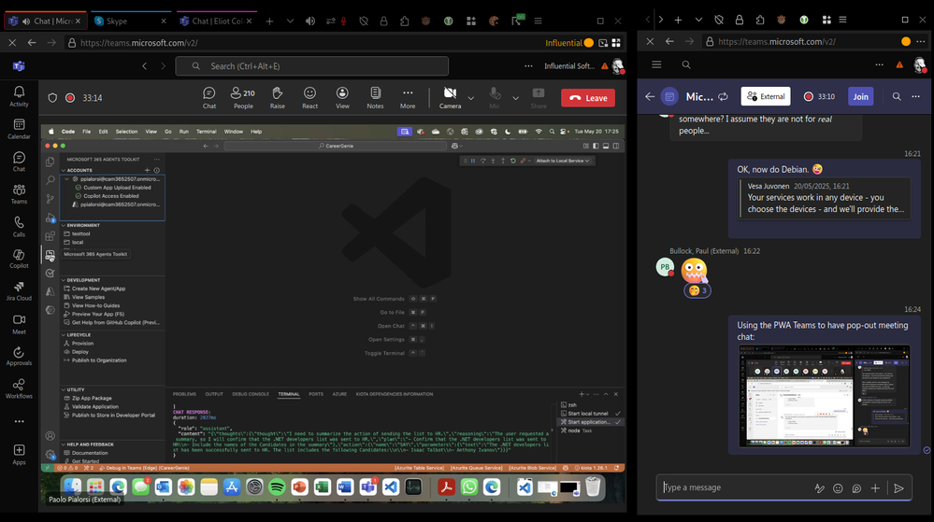Open chat header more options
934x522 pixels.
click(915, 96)
